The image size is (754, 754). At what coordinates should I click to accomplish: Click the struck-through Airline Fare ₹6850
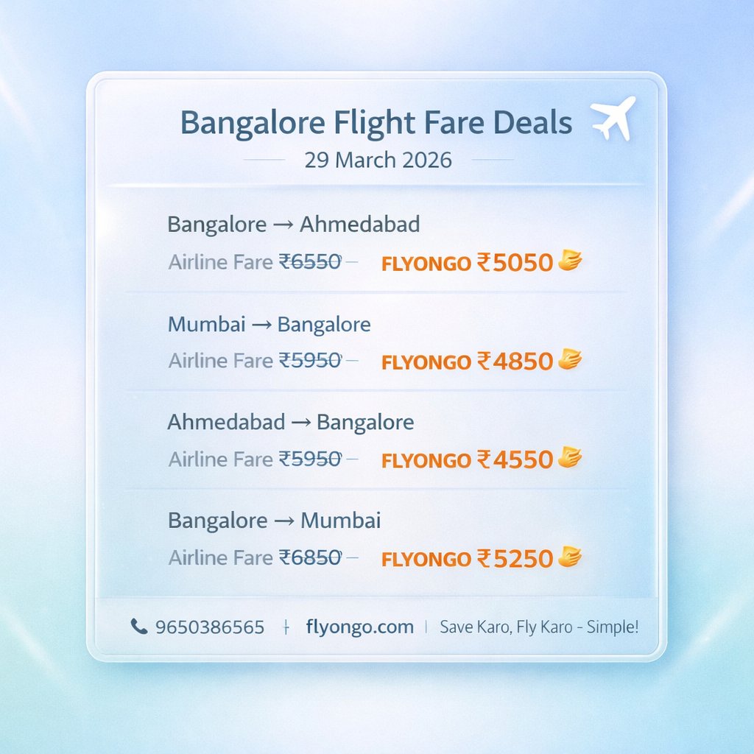(256, 557)
